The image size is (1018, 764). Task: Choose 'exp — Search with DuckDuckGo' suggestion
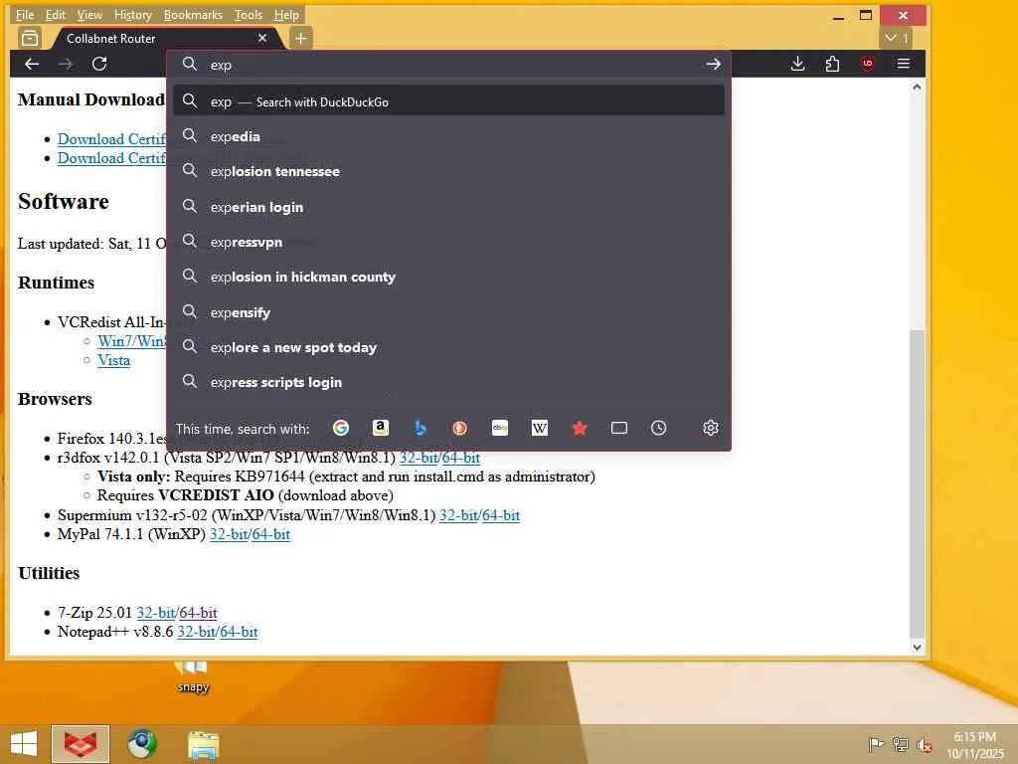(x=448, y=101)
